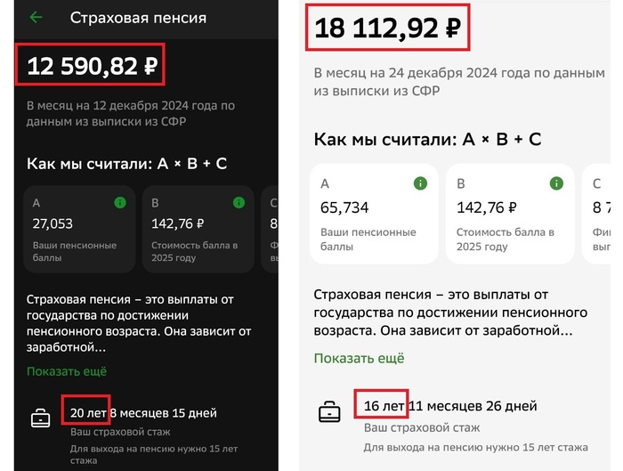Tap the 18 112,92 ₽ pension amount

(x=387, y=28)
